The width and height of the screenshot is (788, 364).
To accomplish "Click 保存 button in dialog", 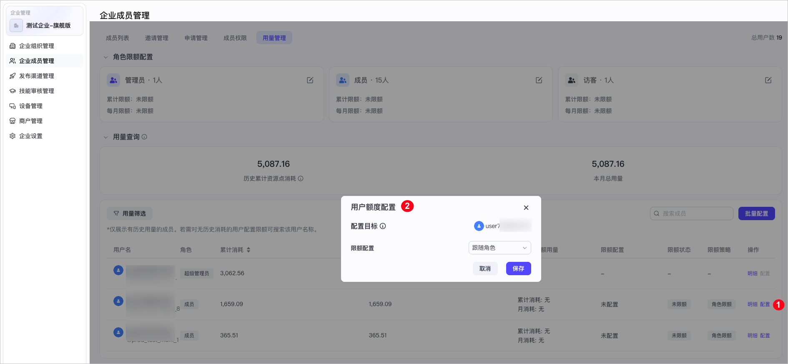I will pyautogui.click(x=518, y=269).
